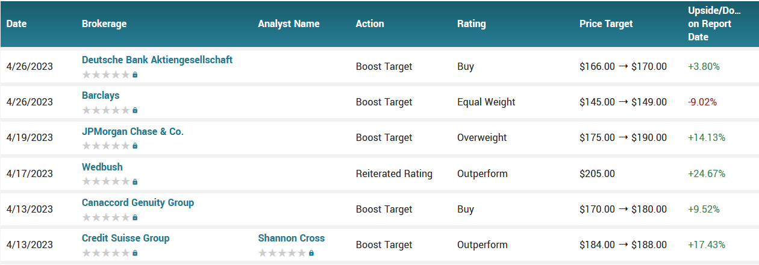Click star rating under Shannon Cross

pyautogui.click(x=283, y=253)
